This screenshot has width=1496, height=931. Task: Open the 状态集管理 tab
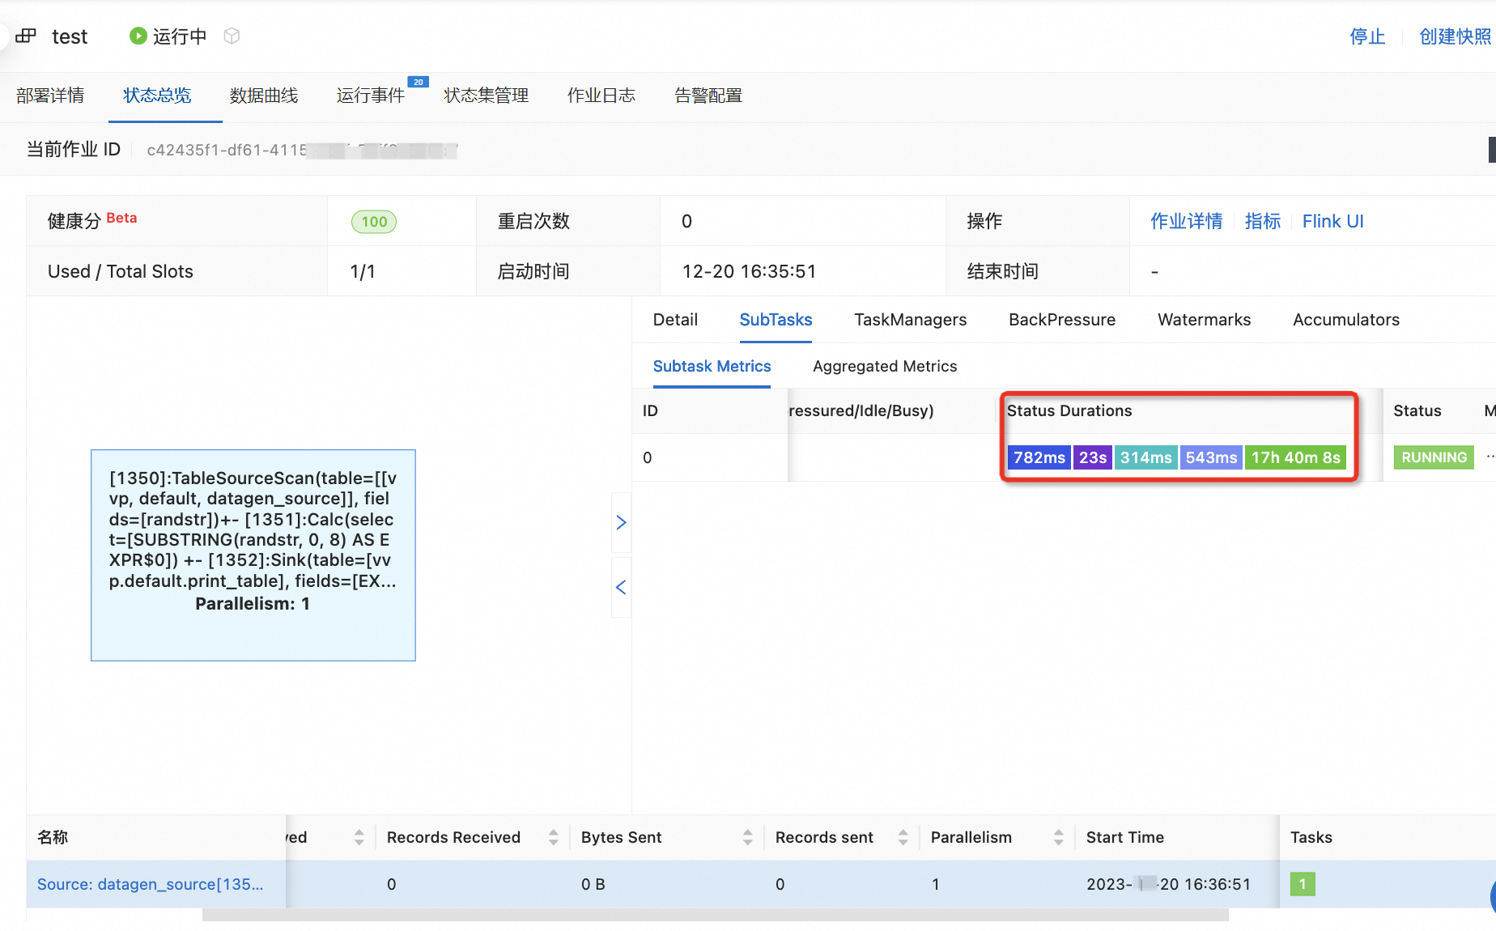pos(487,96)
